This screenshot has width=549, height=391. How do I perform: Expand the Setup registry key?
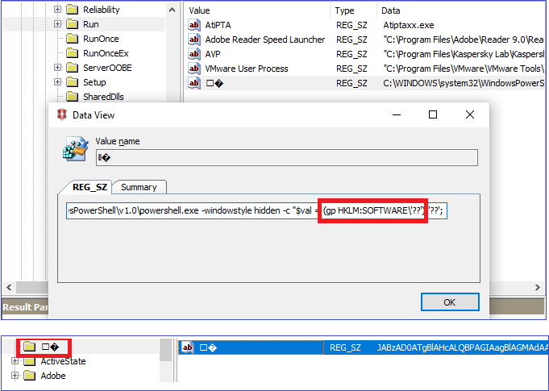pos(58,82)
